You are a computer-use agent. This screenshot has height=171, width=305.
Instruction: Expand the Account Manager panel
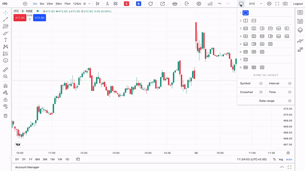point(281,167)
